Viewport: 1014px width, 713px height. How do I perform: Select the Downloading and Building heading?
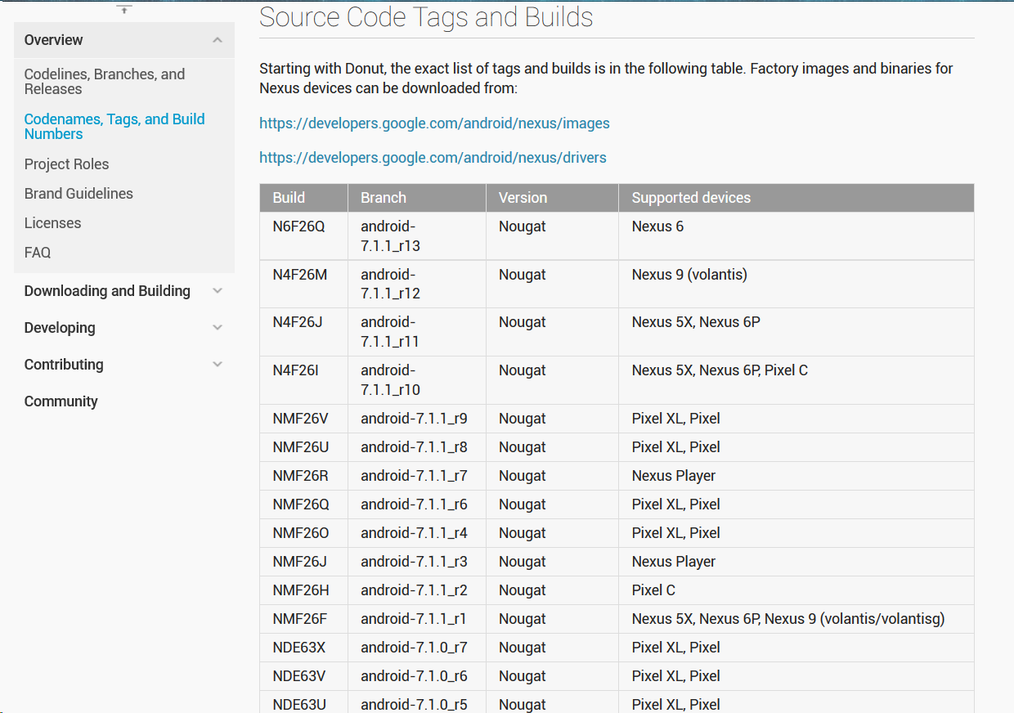[x=107, y=291]
